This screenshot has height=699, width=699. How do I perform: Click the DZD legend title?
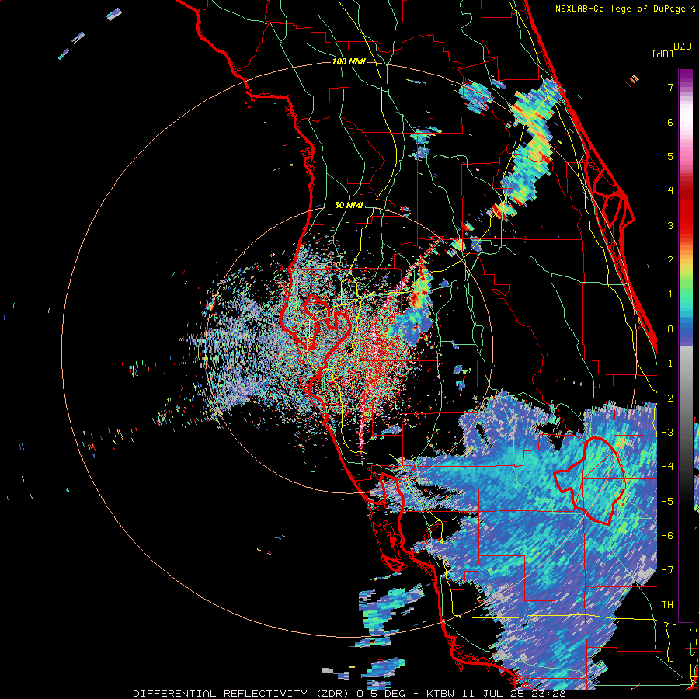coord(683,47)
